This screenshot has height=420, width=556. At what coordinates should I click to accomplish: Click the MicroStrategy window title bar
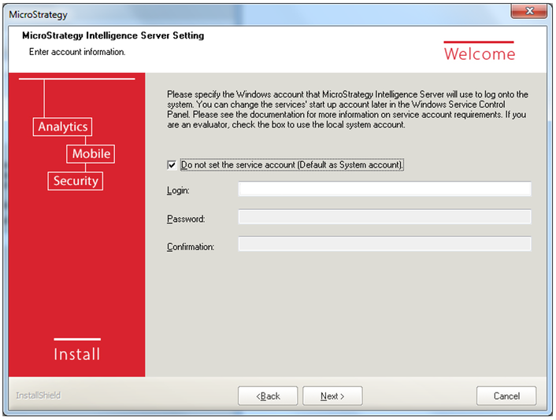coord(236,11)
